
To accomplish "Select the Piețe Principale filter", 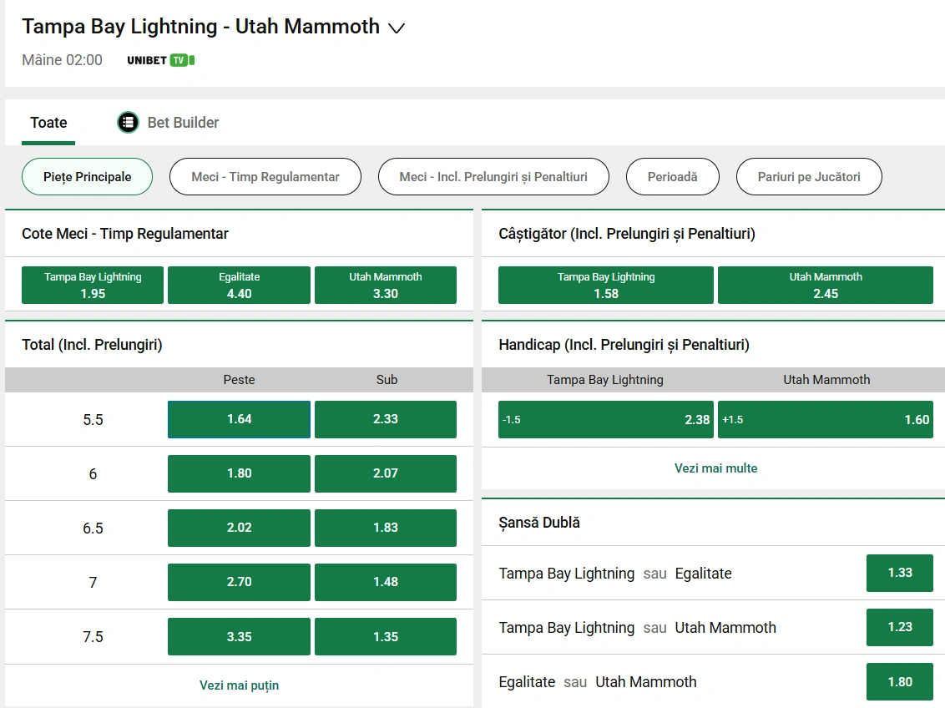I will 88,177.
